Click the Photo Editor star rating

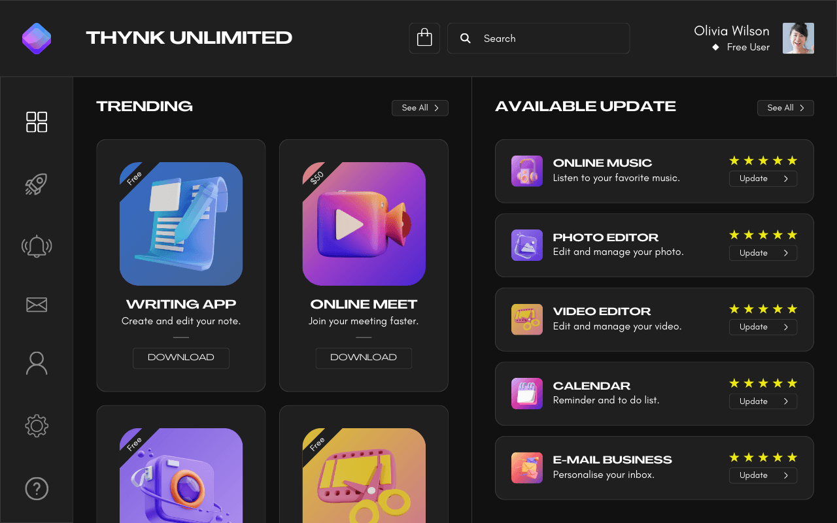(763, 235)
